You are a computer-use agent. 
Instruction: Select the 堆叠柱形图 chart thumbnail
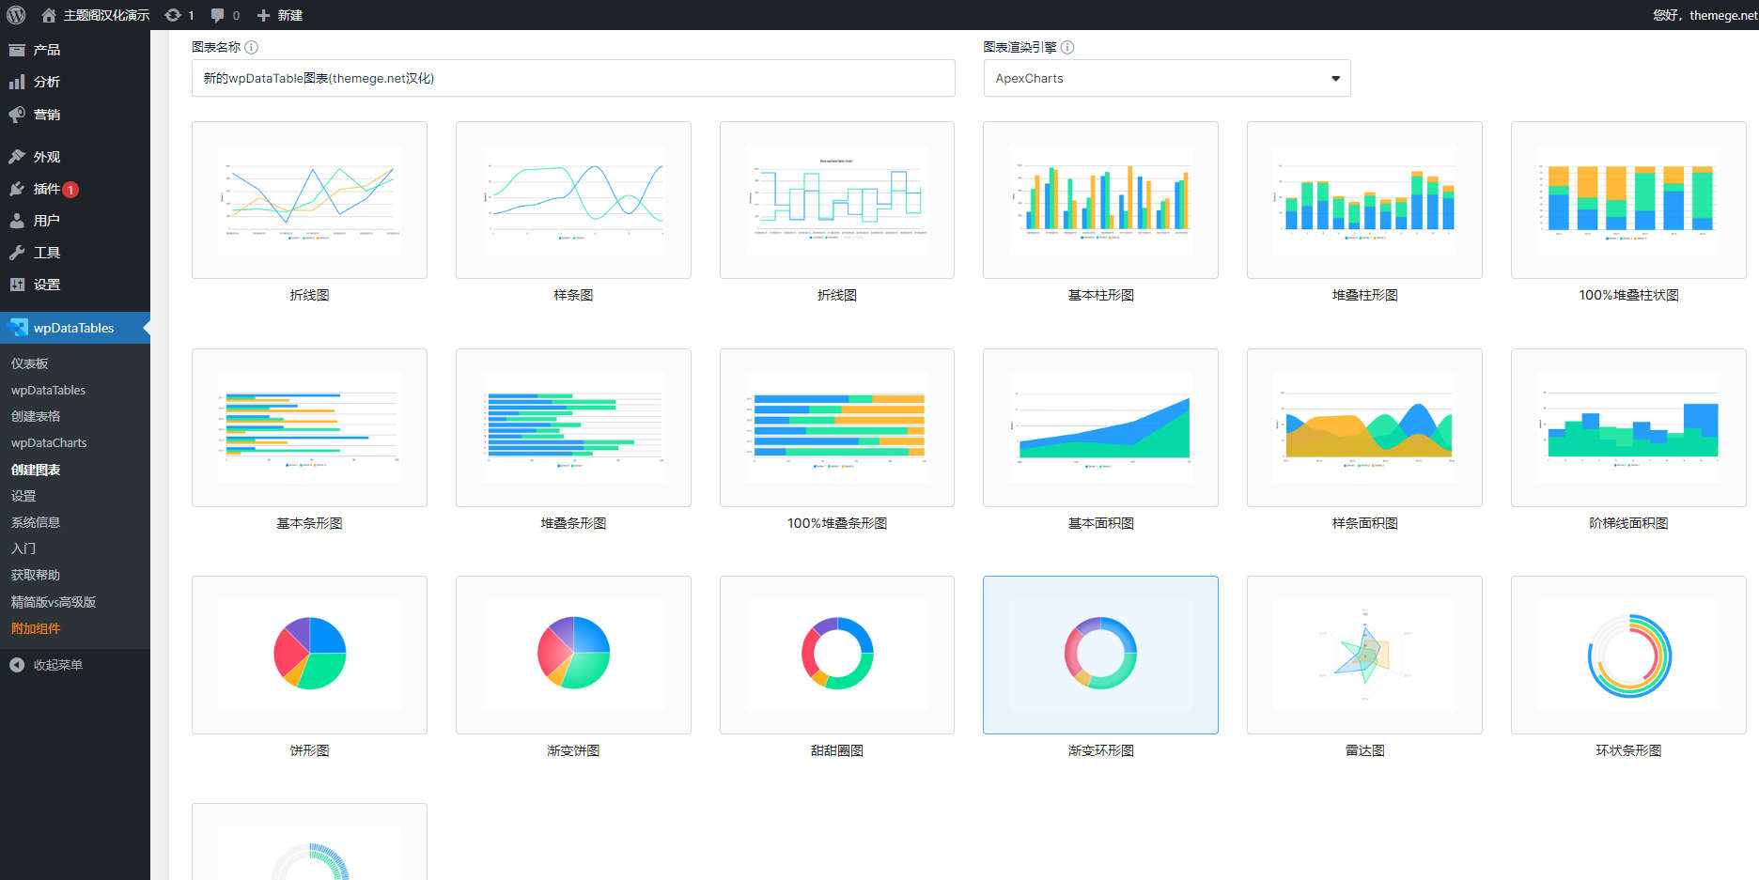click(1364, 200)
